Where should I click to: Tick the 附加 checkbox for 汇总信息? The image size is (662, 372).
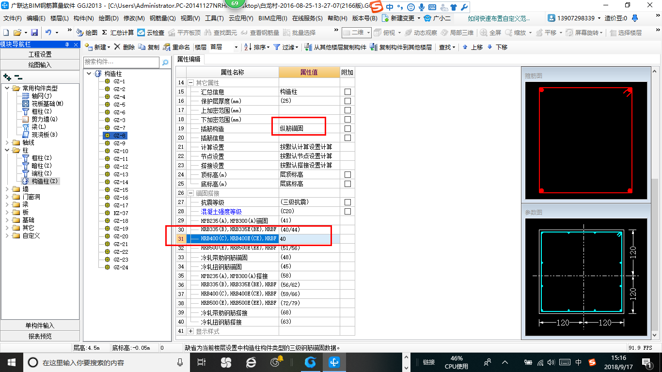(x=347, y=92)
